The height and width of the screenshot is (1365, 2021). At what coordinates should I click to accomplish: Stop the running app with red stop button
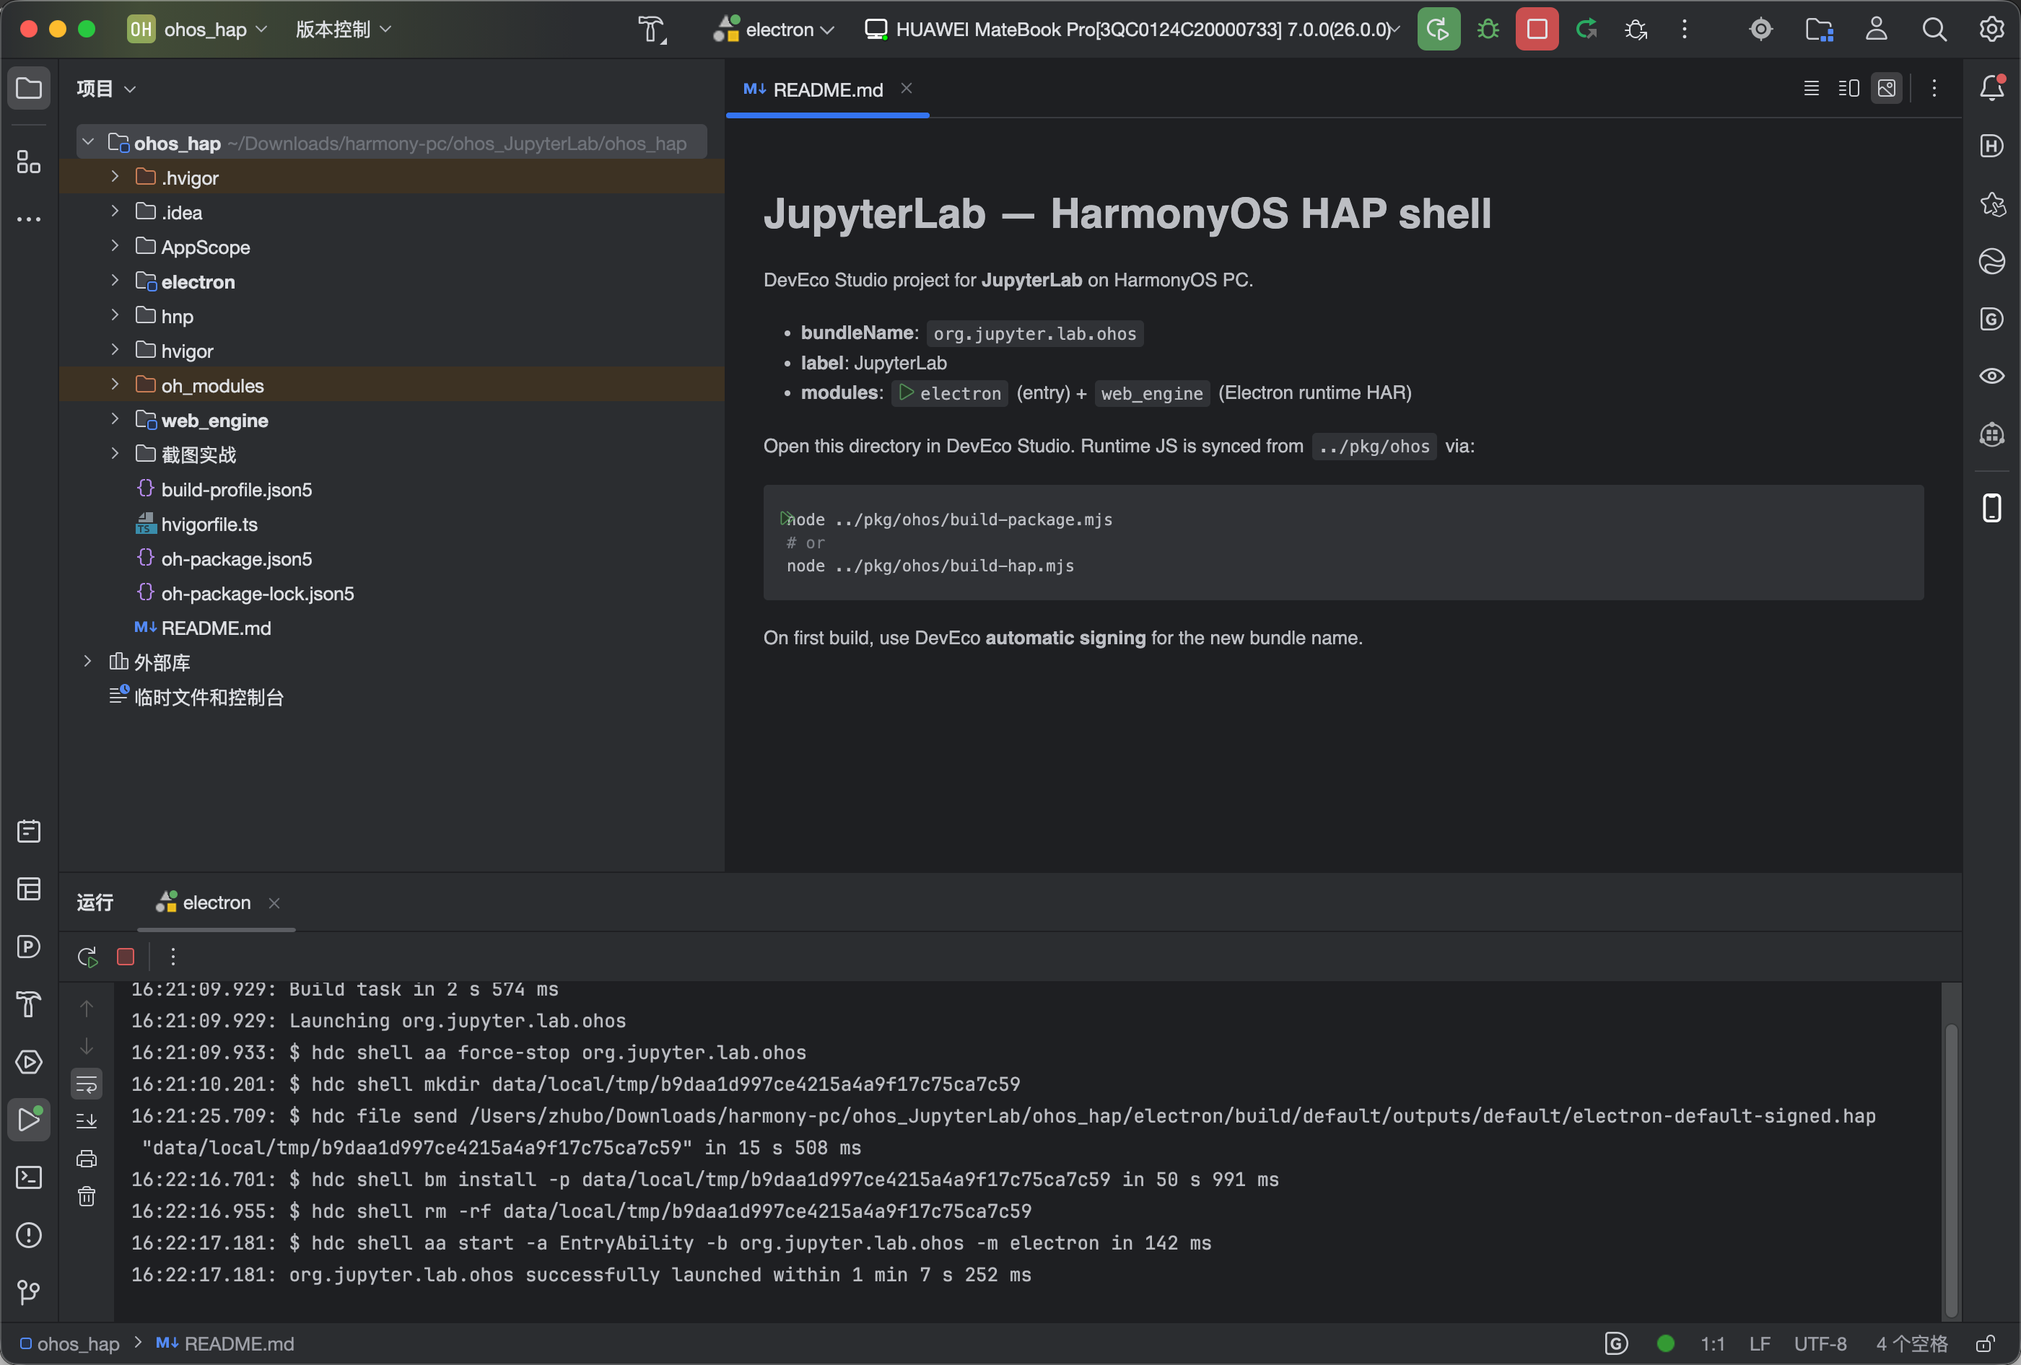pos(1537,30)
